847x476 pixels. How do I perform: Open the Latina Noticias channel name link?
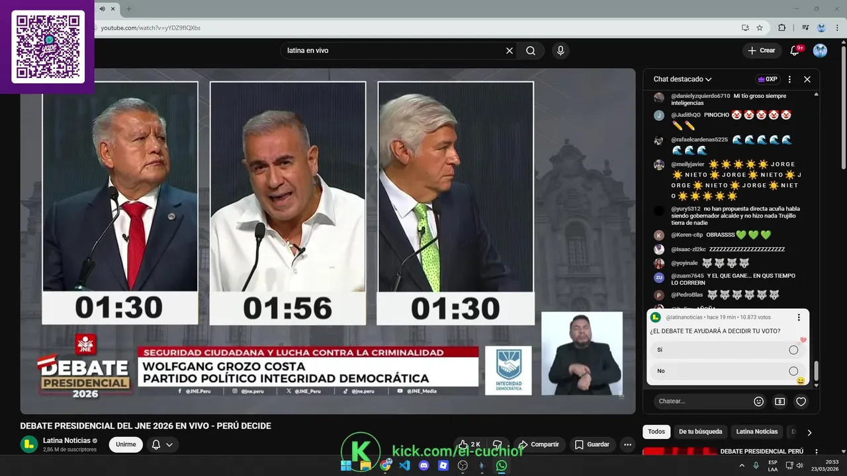(x=67, y=441)
